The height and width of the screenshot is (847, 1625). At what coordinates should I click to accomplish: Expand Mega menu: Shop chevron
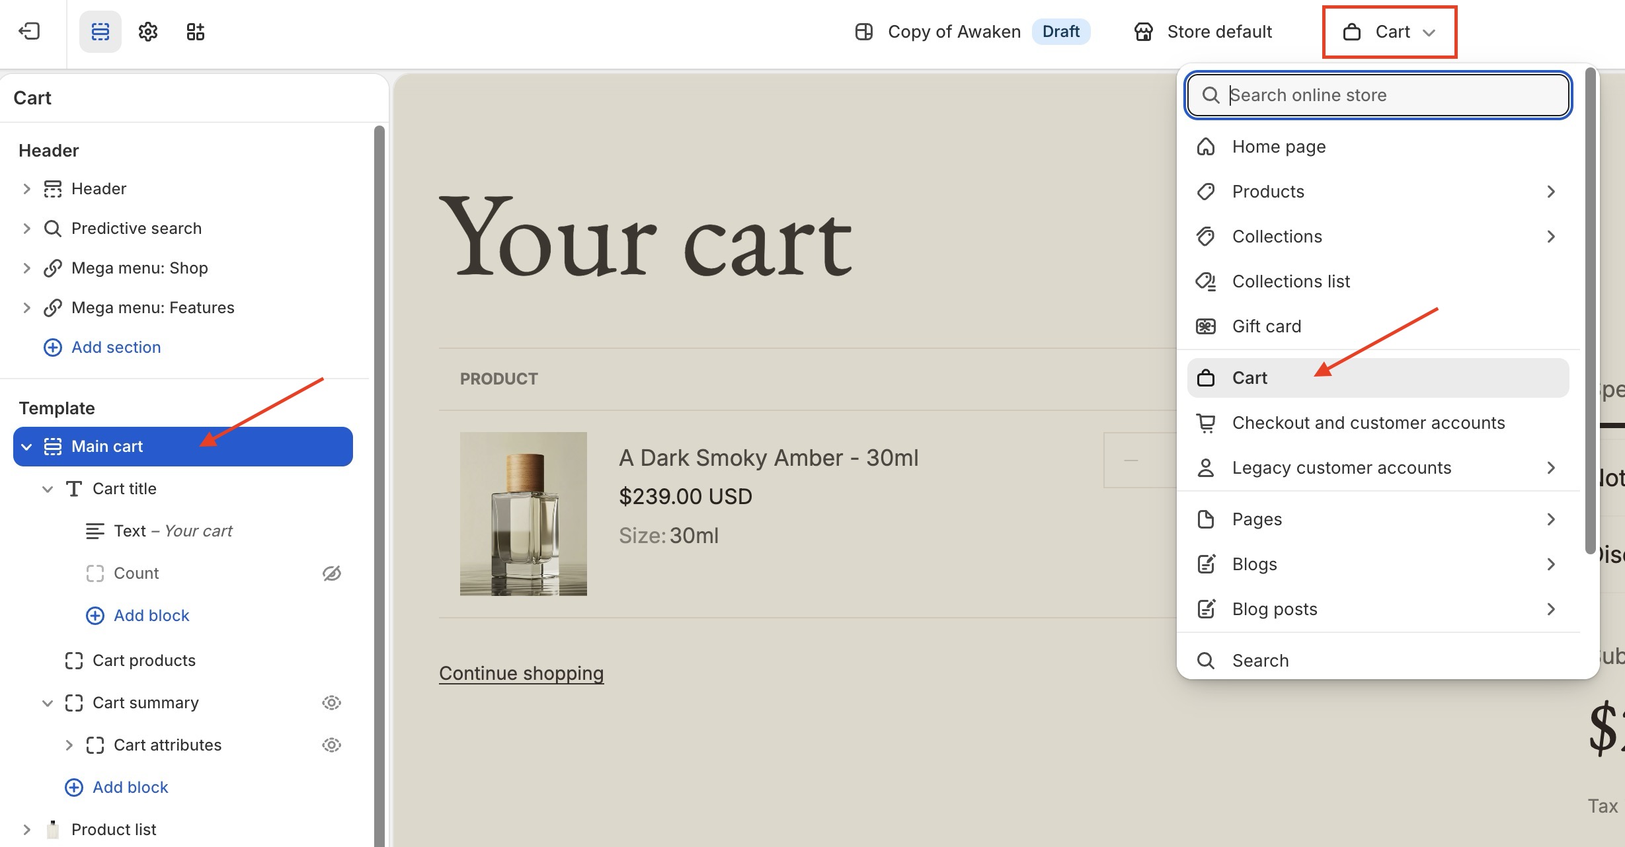pyautogui.click(x=26, y=268)
